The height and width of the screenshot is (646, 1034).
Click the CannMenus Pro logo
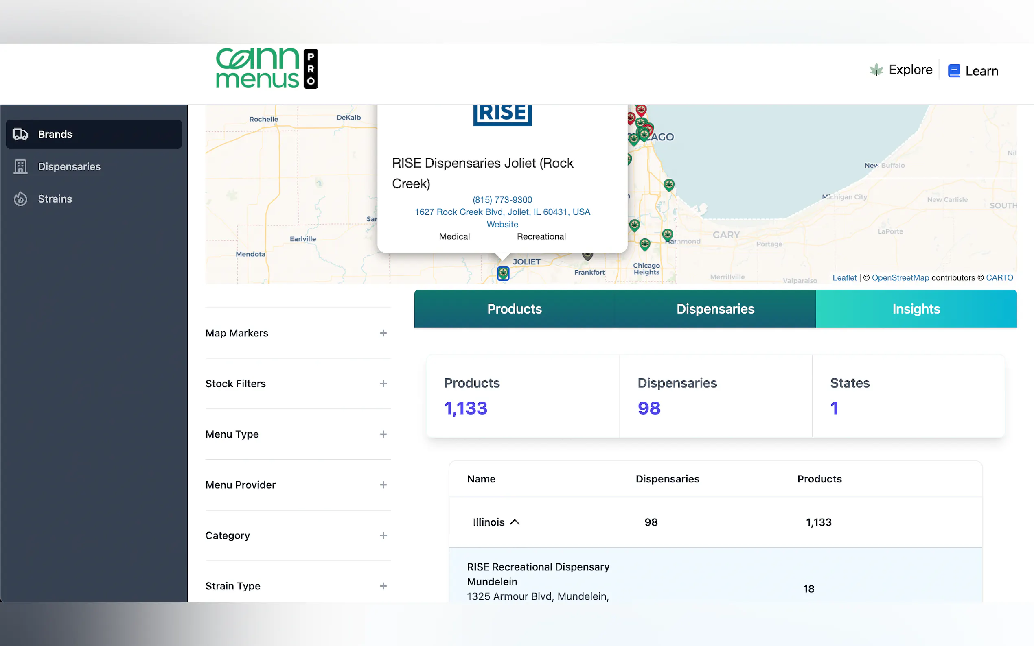click(x=267, y=68)
